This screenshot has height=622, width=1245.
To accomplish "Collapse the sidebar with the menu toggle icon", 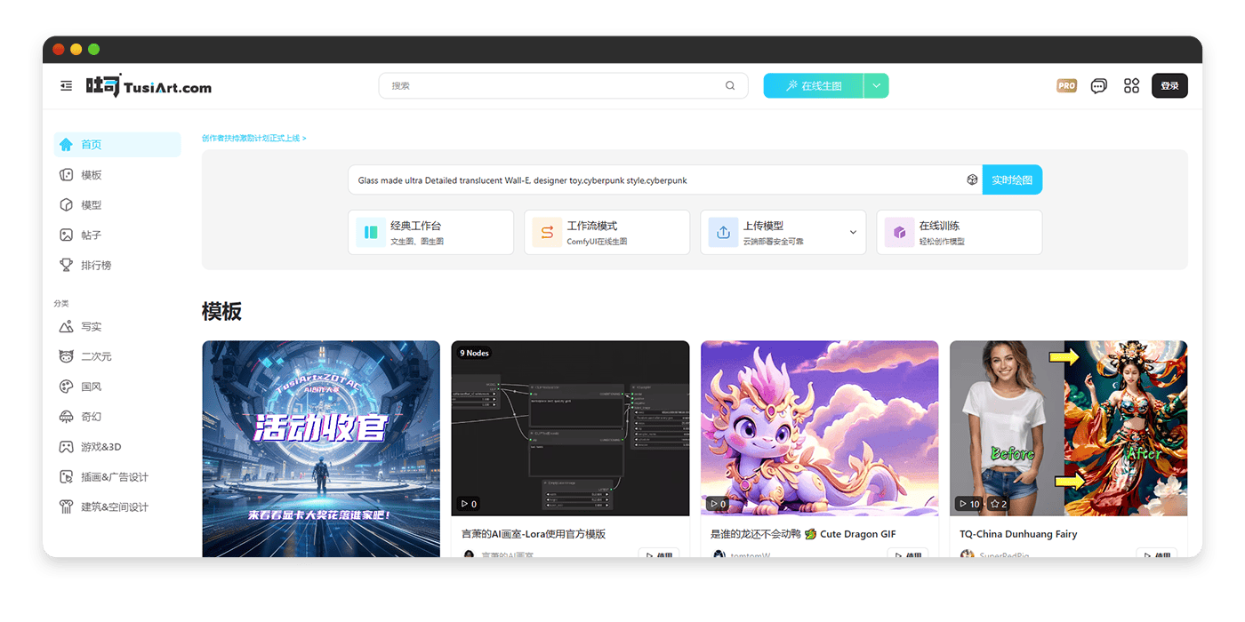I will pos(67,86).
